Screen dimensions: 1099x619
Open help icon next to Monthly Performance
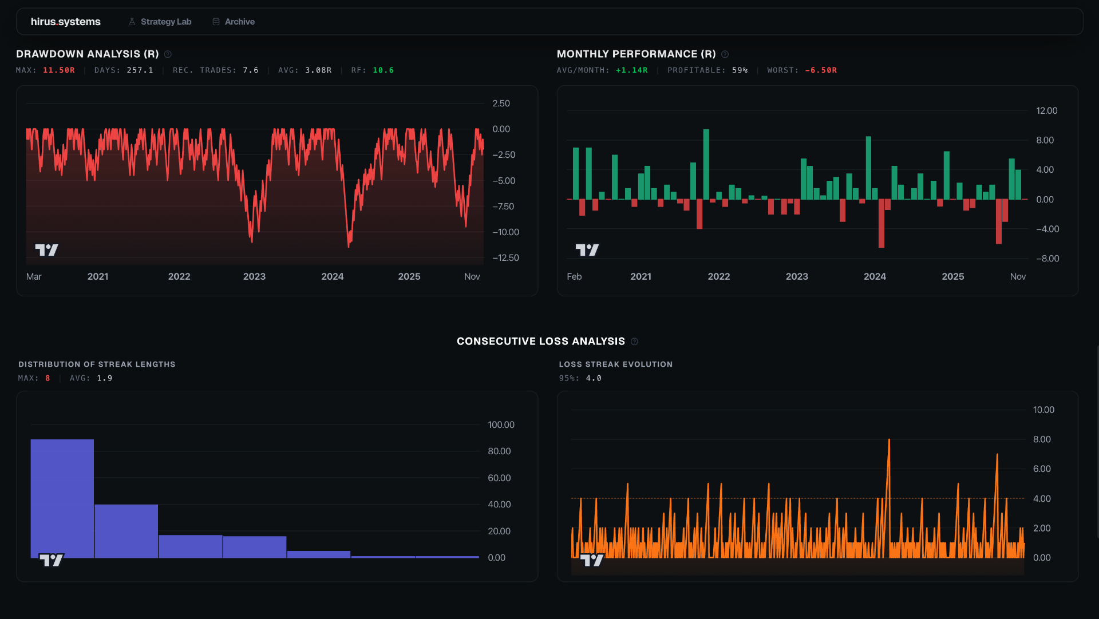pyautogui.click(x=725, y=54)
